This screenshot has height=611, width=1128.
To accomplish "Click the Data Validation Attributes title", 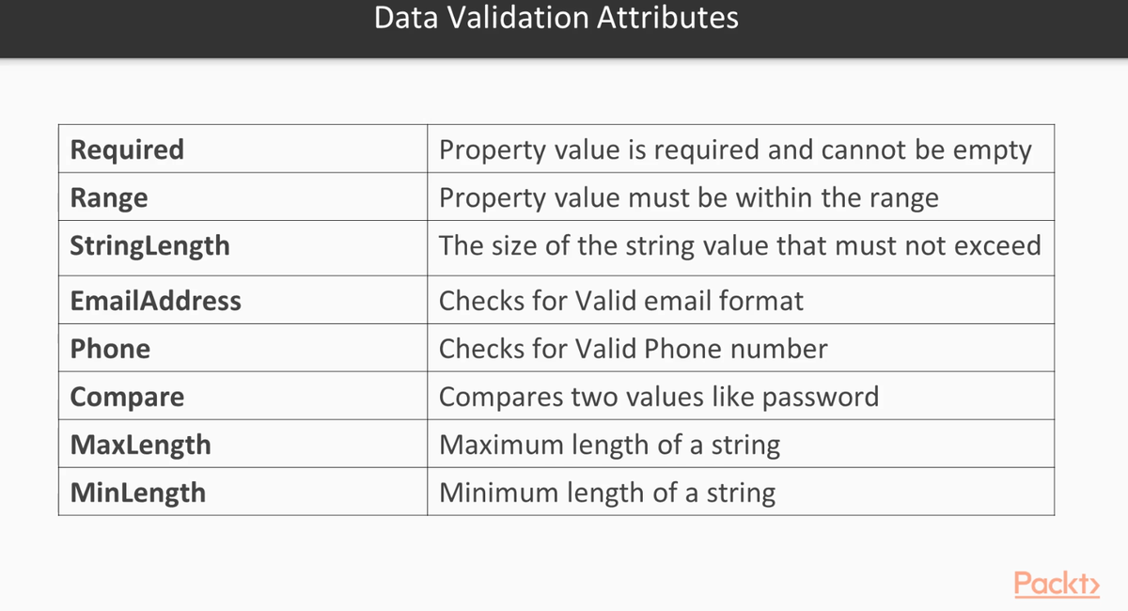I will coord(556,19).
